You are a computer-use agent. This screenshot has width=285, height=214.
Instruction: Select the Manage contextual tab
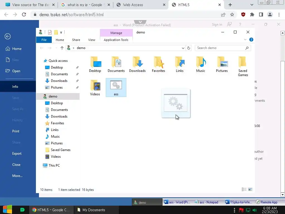click(116, 33)
